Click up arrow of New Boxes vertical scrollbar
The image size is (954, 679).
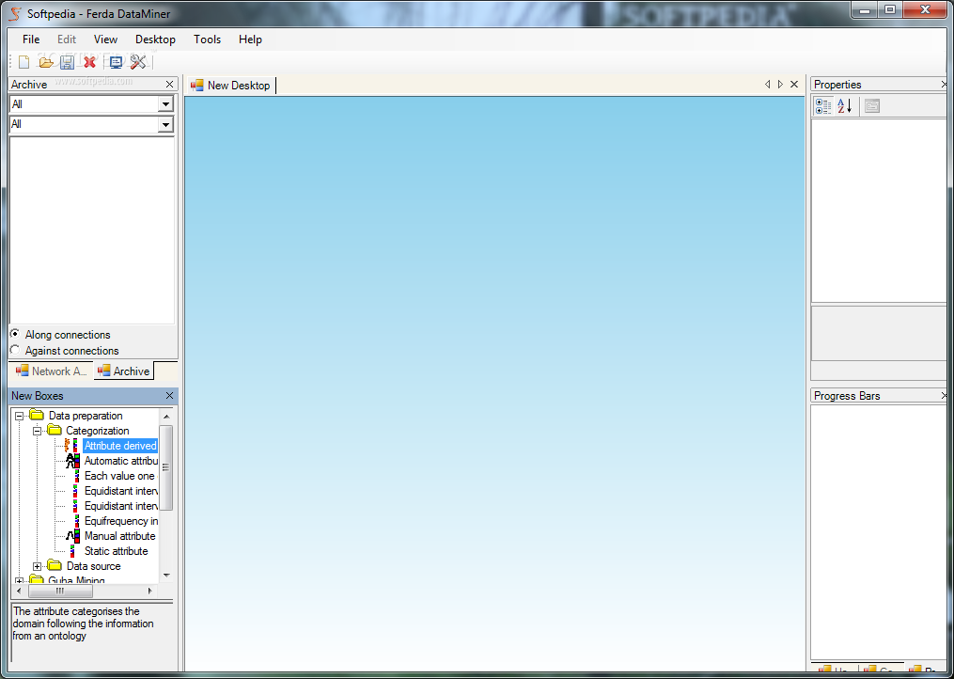tap(166, 417)
